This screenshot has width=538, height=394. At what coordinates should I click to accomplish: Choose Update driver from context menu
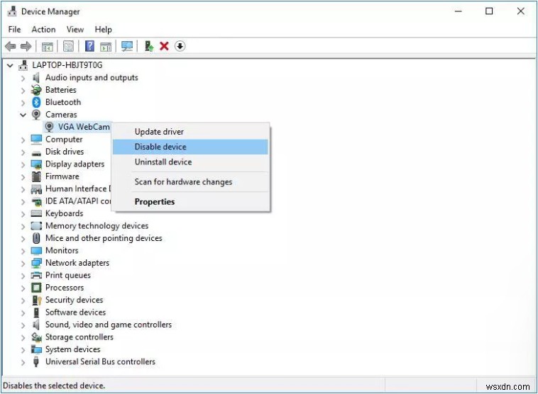point(190,132)
